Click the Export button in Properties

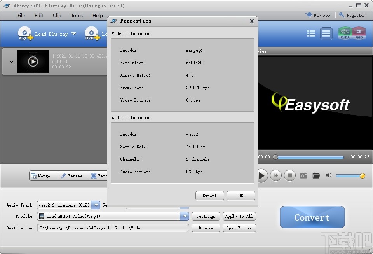[209, 196]
